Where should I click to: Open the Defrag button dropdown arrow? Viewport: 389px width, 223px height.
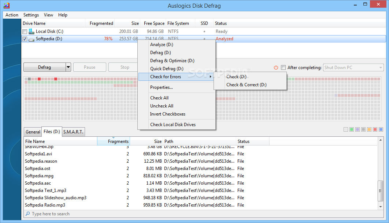click(x=68, y=67)
